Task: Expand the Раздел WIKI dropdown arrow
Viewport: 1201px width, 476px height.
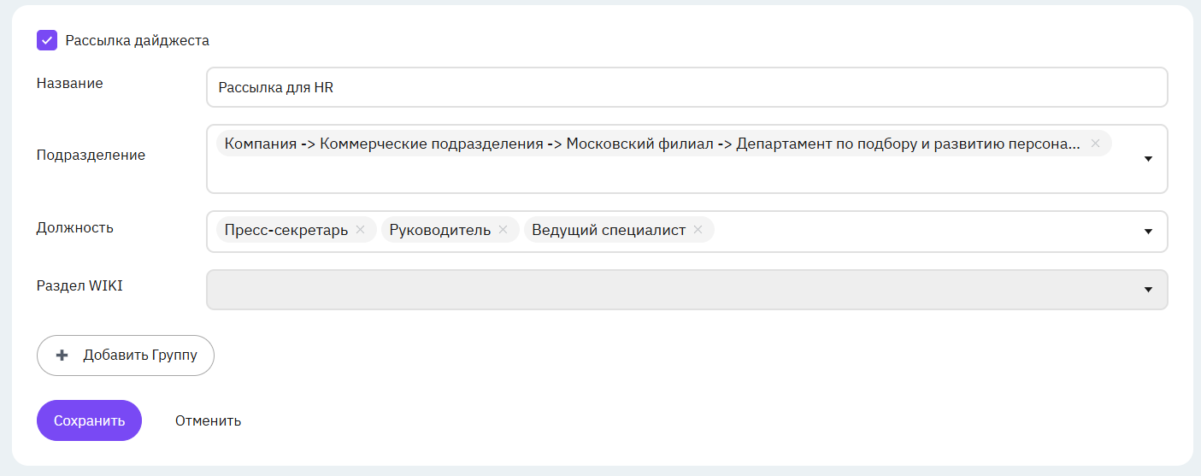Action: pyautogui.click(x=1148, y=290)
